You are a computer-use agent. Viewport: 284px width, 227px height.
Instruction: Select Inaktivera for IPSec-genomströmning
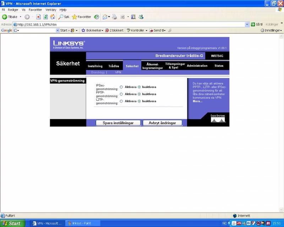point(139,87)
